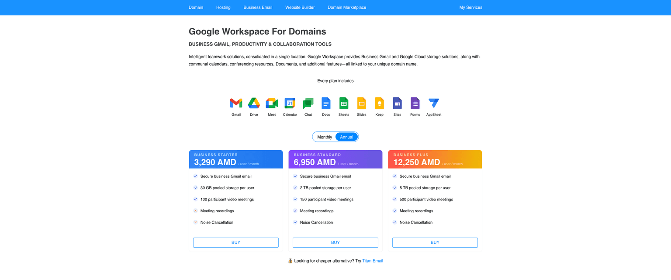Click the Every plan includes text

[335, 81]
